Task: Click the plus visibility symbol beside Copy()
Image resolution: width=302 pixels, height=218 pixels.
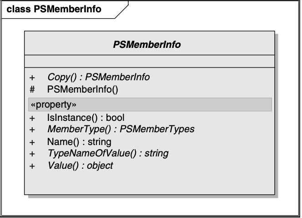Action: tap(32, 78)
